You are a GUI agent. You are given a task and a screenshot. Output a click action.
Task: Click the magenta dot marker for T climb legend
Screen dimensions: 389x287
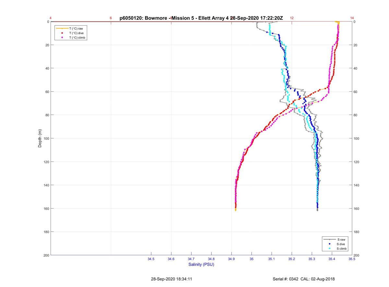(x=62, y=38)
